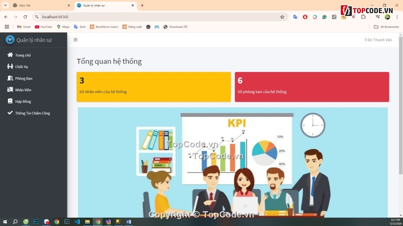Viewport: 403px width, 226px height.
Task: Open the Meta bookmark icon
Action: click(x=157, y=27)
